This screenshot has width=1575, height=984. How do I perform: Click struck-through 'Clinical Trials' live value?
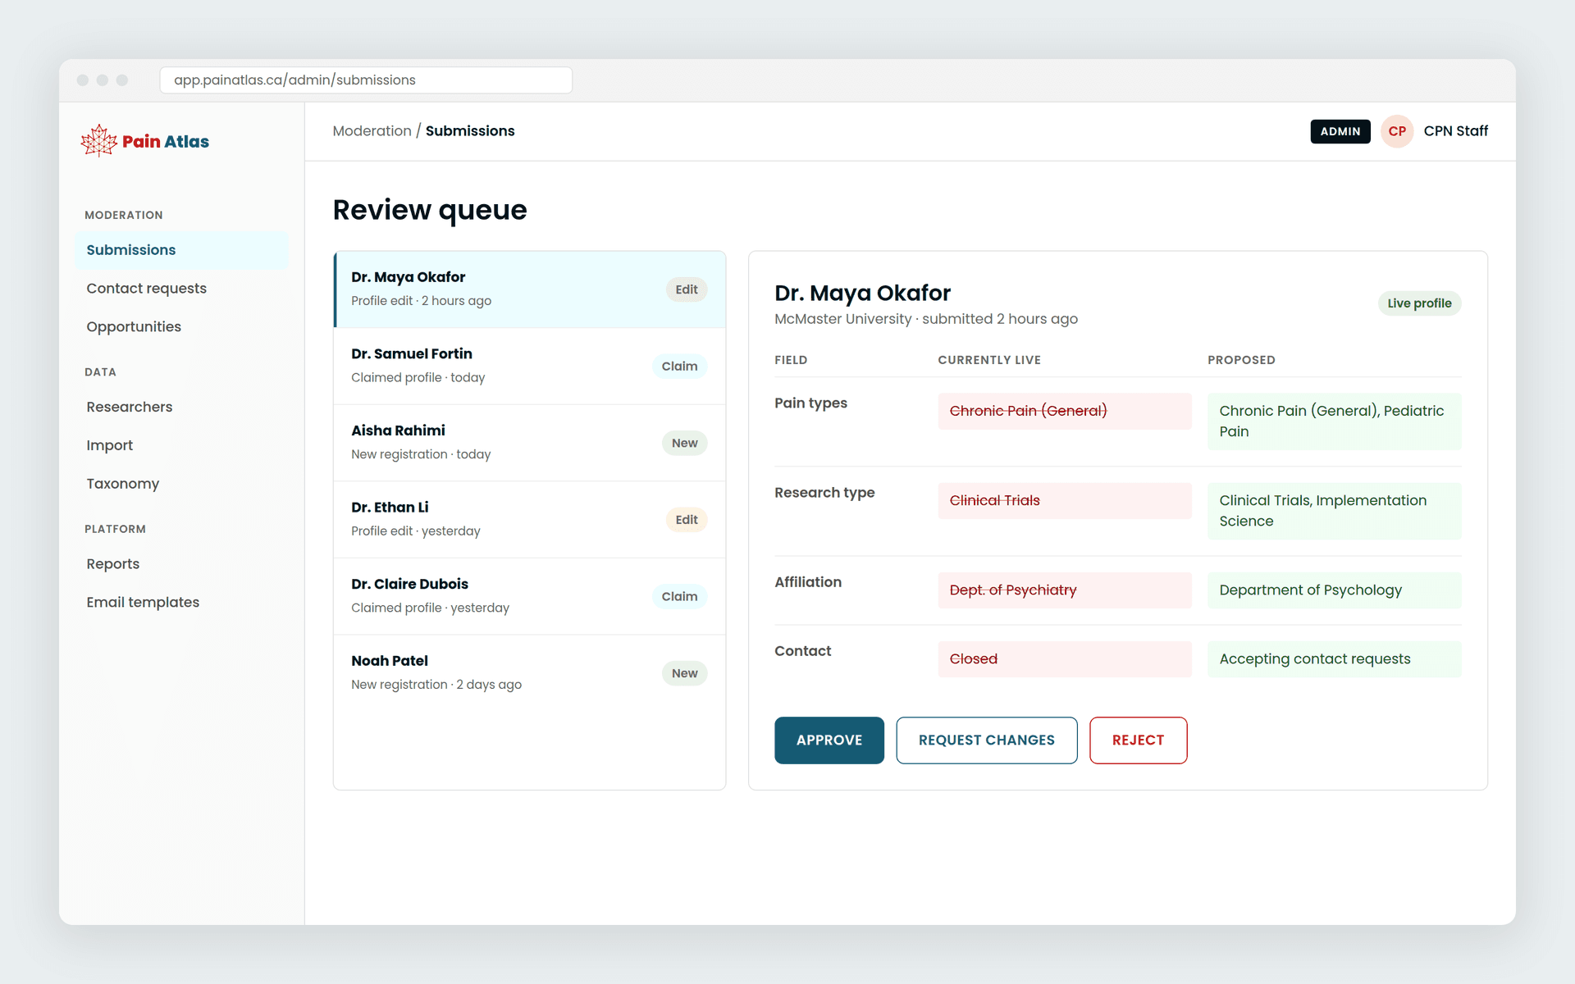(1065, 501)
